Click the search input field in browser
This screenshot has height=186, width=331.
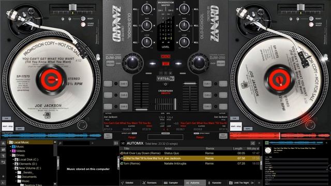click(77, 143)
